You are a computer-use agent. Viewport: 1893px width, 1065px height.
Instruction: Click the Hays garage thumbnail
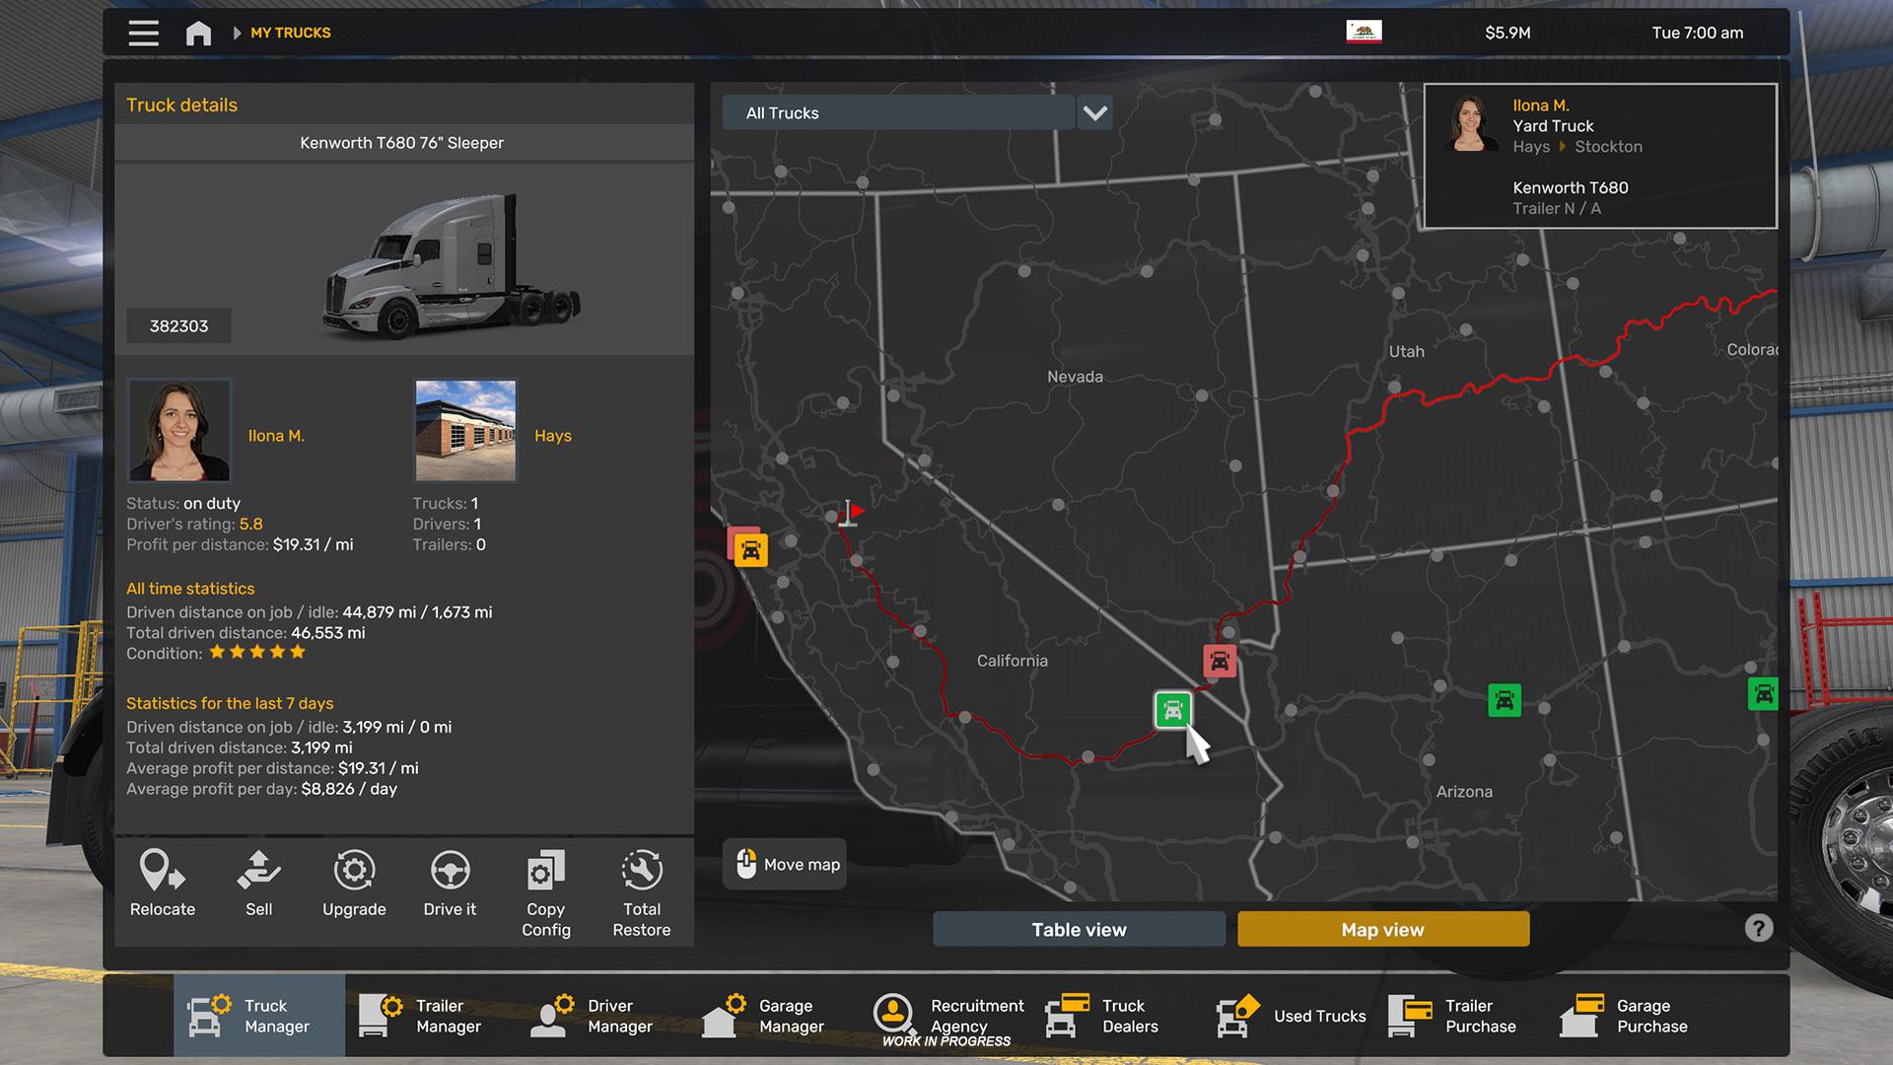465,431
